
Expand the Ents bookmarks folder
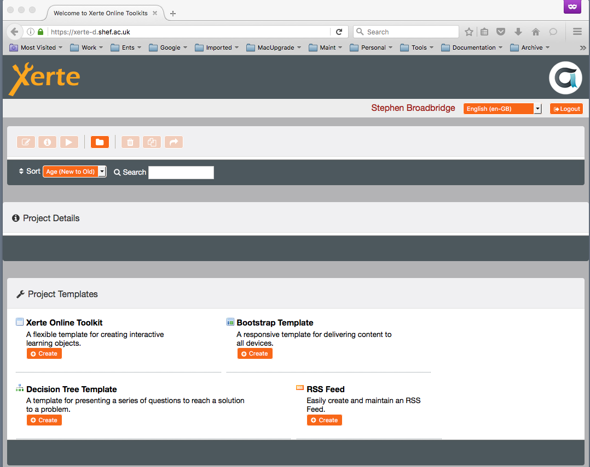point(126,48)
